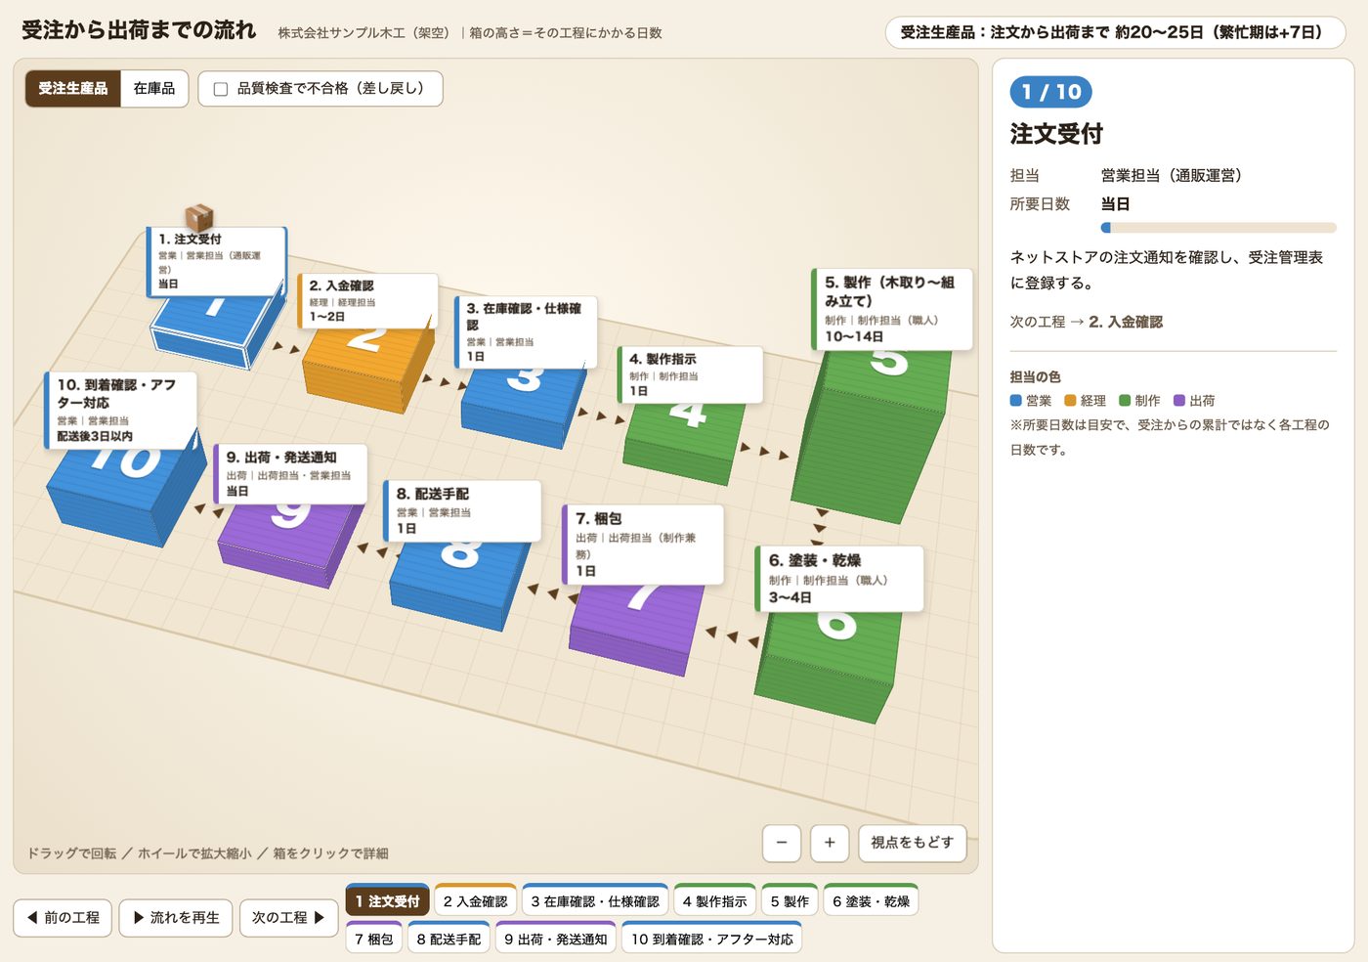Zoom out with the minus button
Viewport: 1368px width, 962px height.
click(782, 843)
